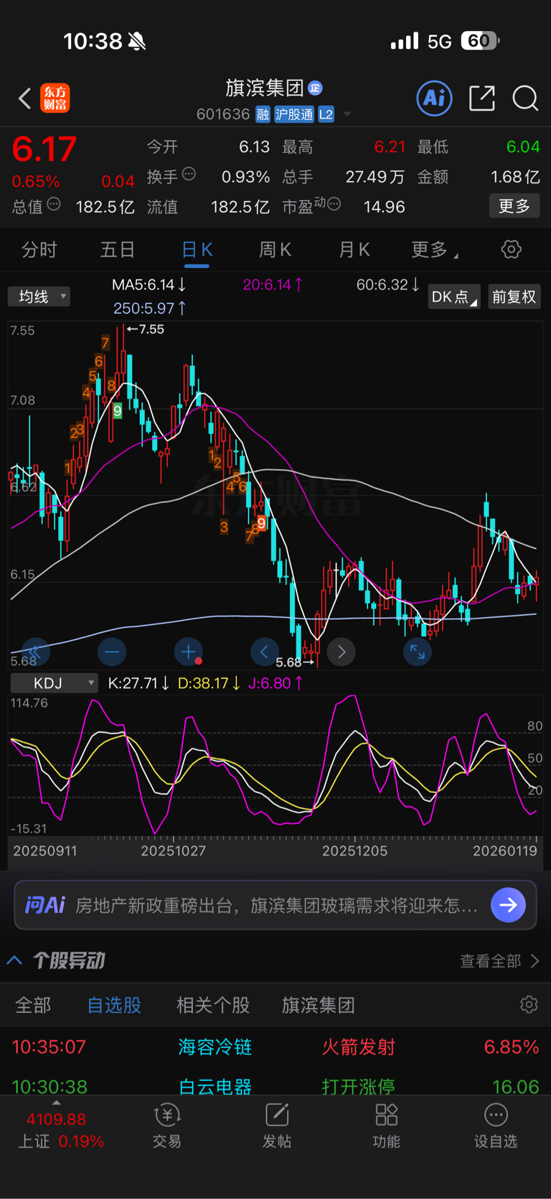Zoom out chart with minus button
Viewport: 551px width, 1199px height.
[112, 652]
